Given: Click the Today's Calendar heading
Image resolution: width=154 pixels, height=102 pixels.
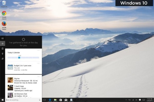Looking at the screenshot, I should (14, 53).
